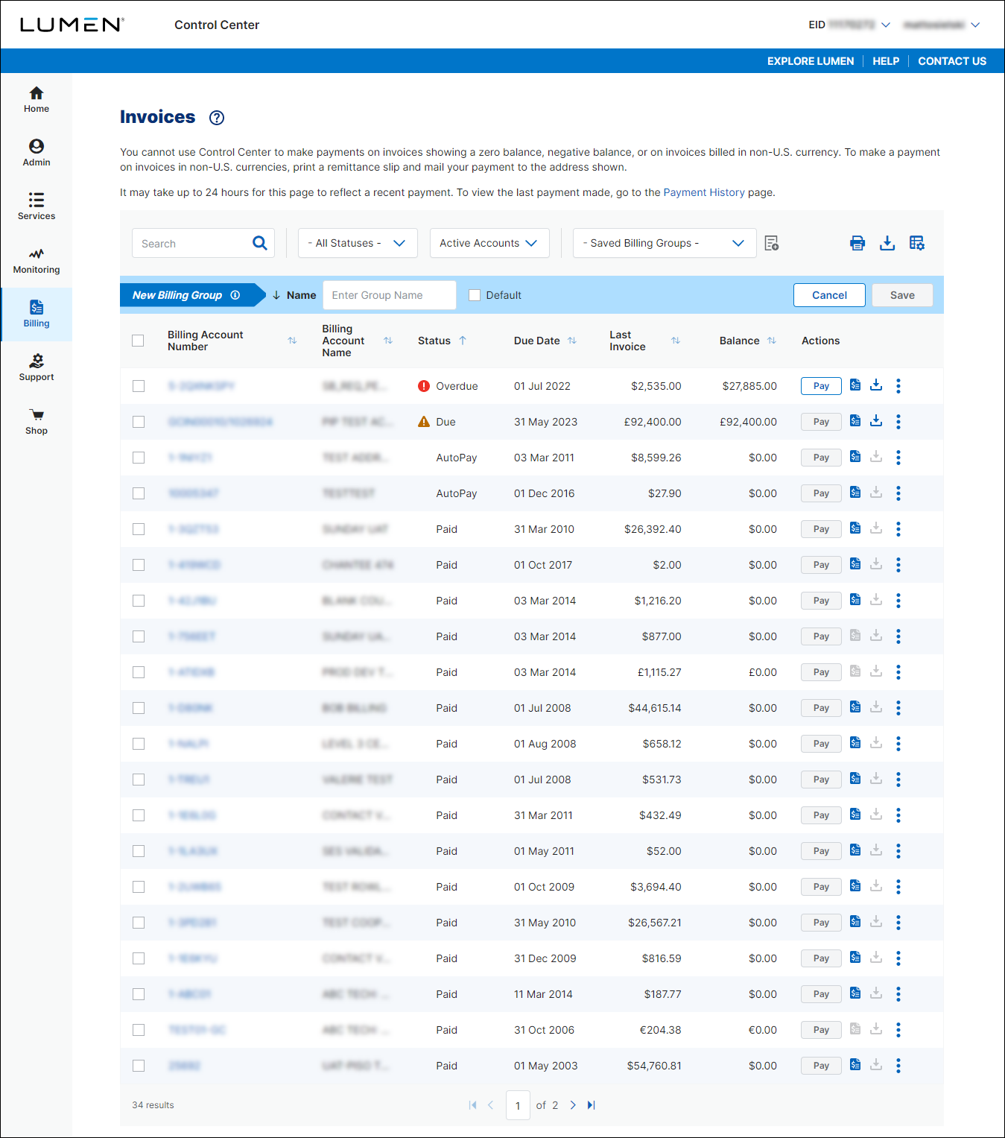The width and height of the screenshot is (1005, 1138).
Task: Download invoice for the £92,400.00 Due row
Action: click(x=876, y=421)
